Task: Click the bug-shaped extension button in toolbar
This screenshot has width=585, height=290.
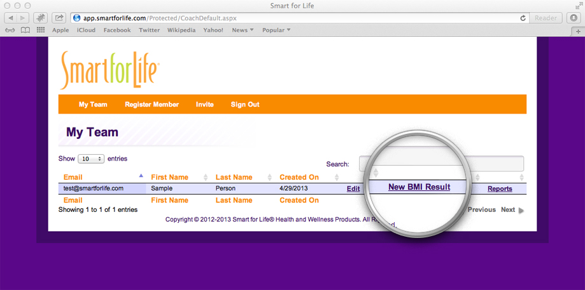Action: tap(40, 18)
